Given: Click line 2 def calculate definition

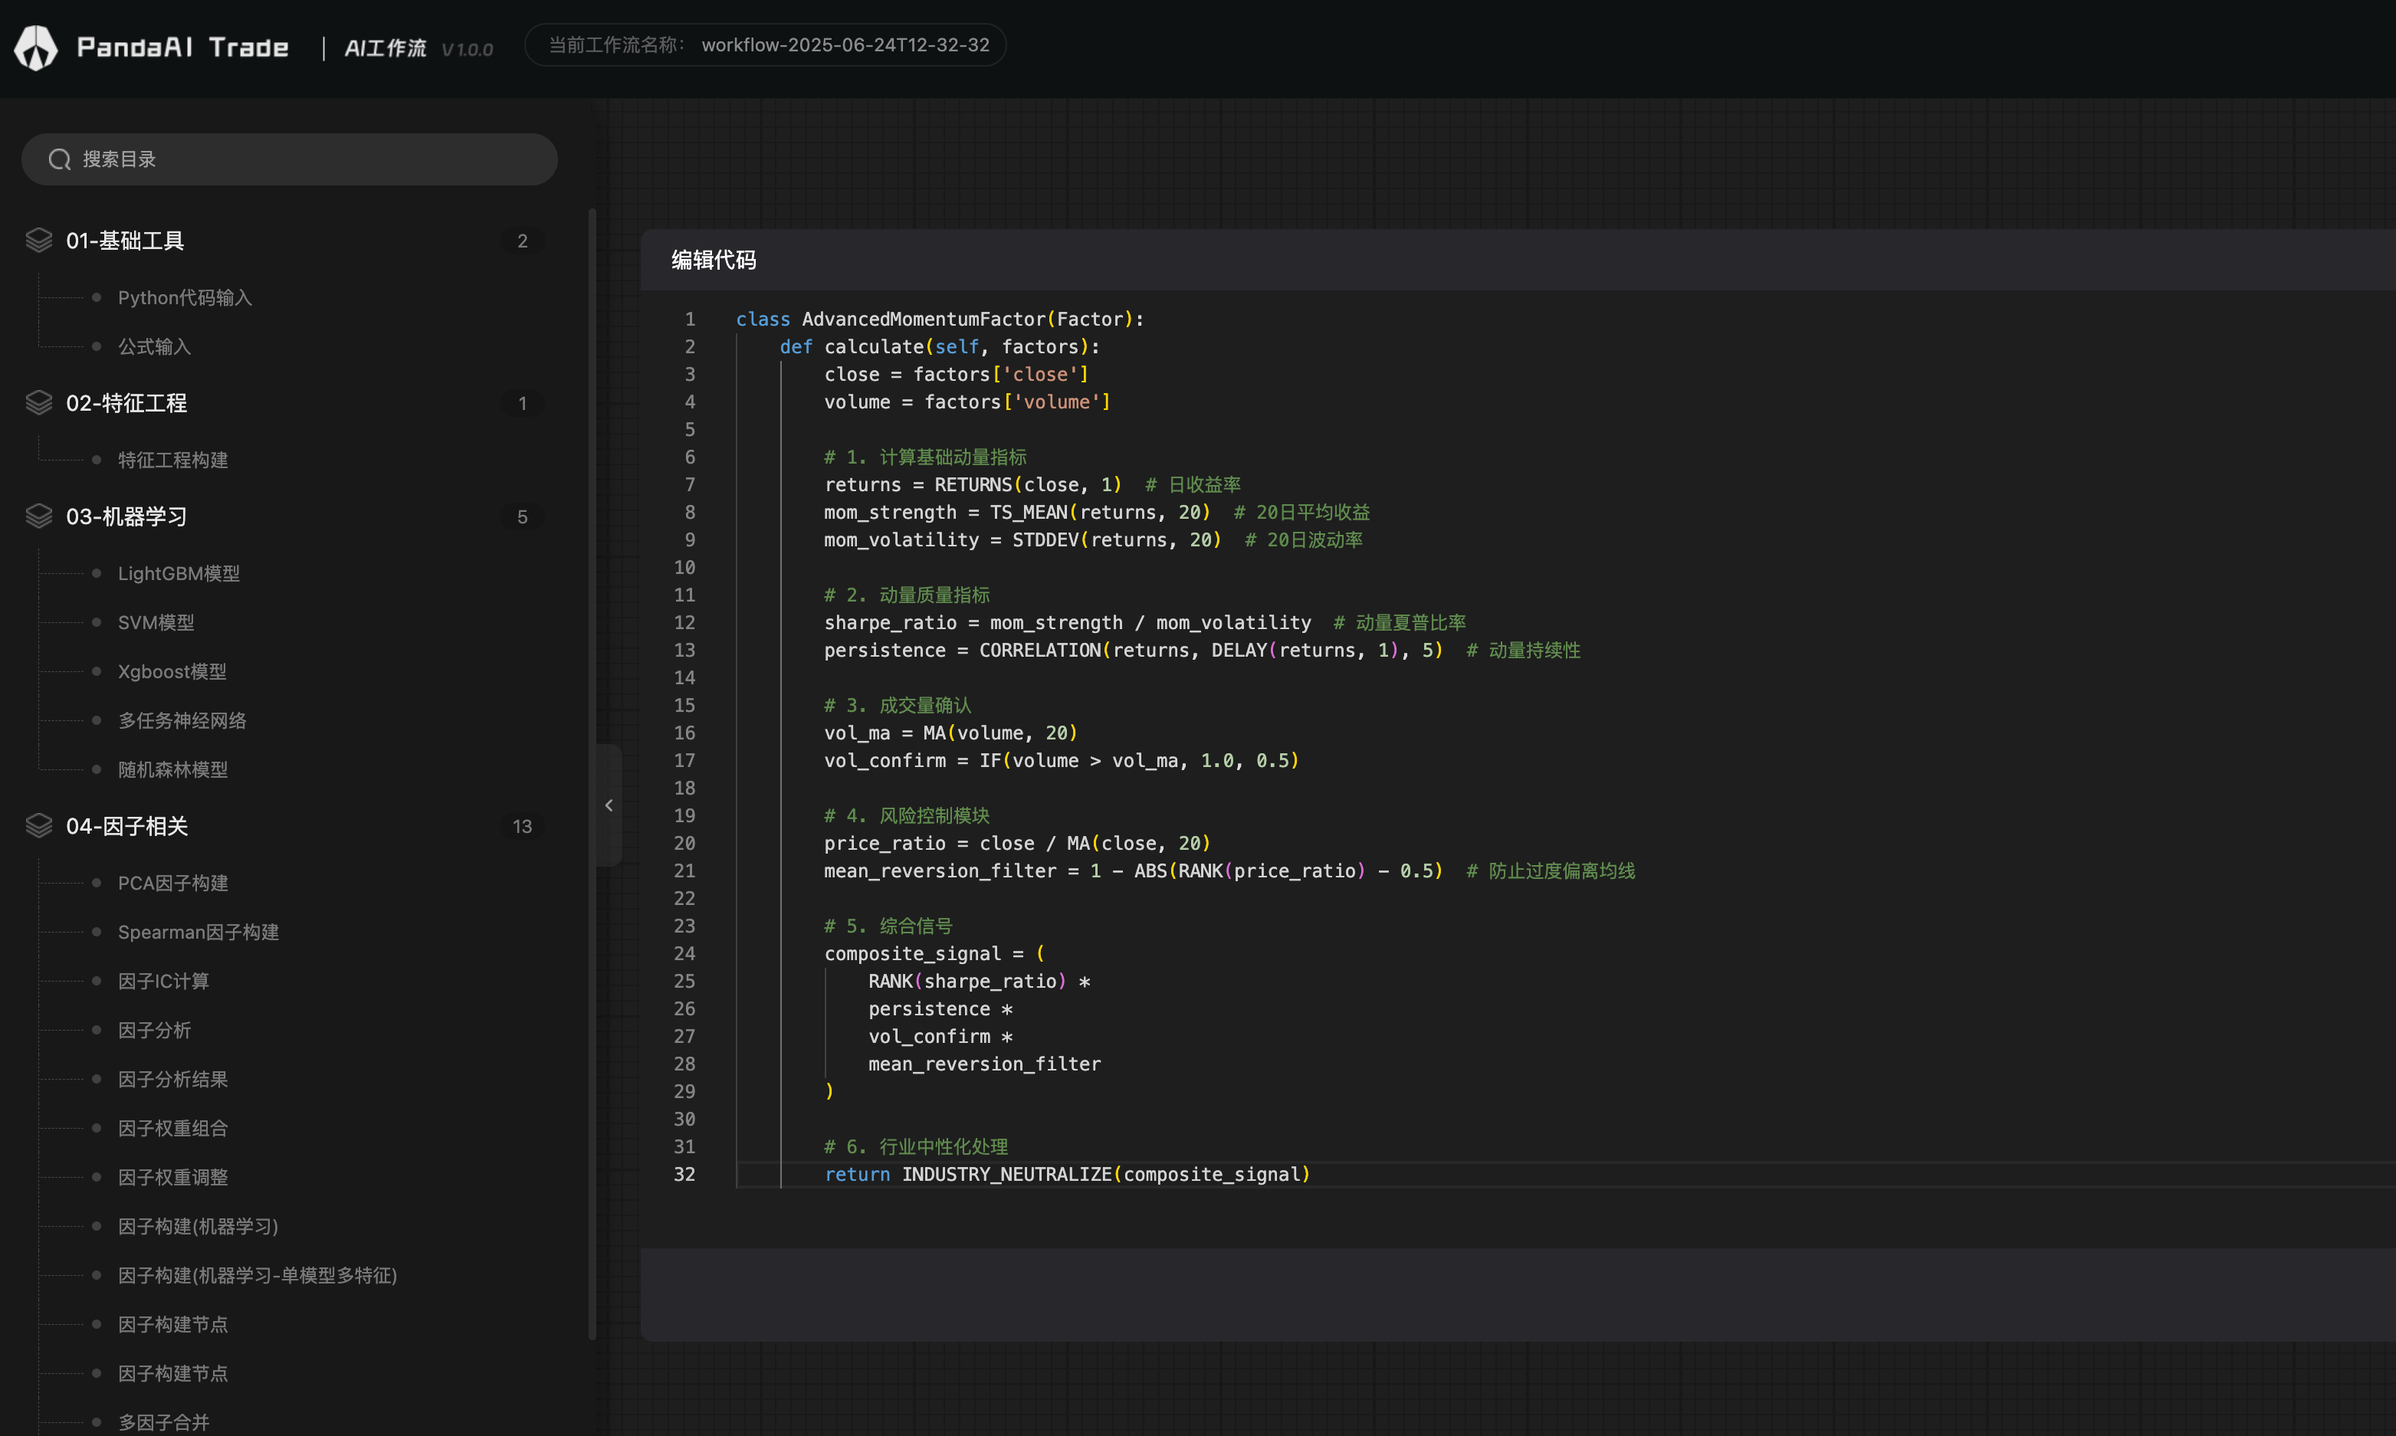Looking at the screenshot, I should coord(940,346).
